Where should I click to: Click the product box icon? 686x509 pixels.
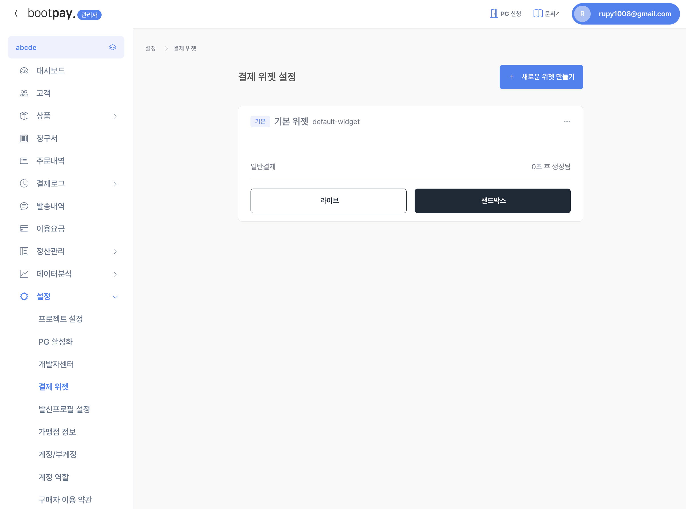pyautogui.click(x=24, y=116)
